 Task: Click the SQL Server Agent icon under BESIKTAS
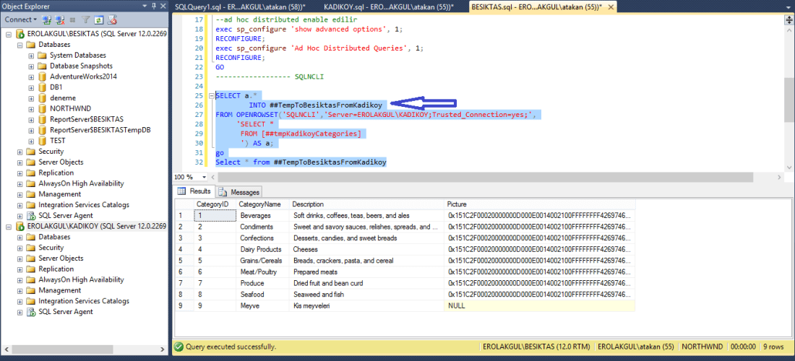[30, 215]
